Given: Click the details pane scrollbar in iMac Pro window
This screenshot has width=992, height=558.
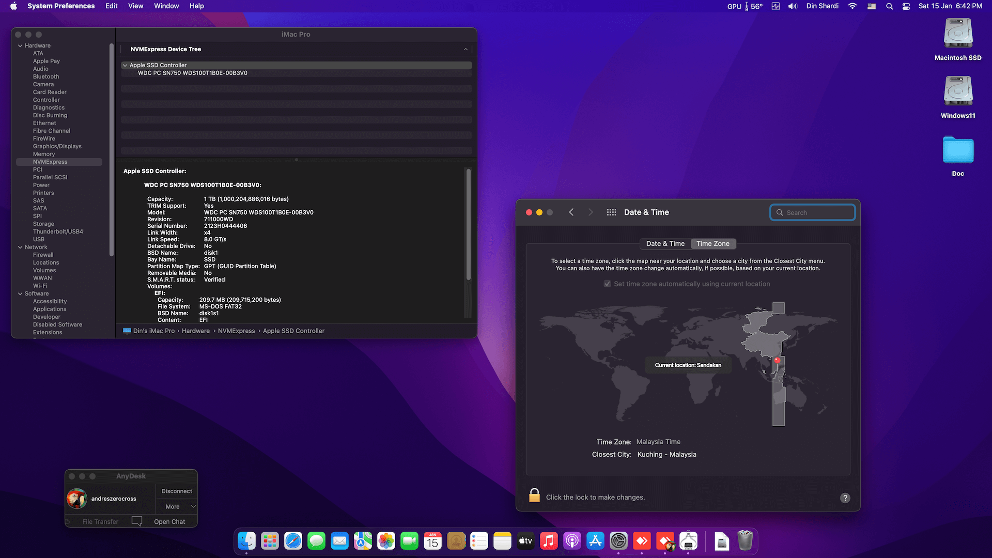Looking at the screenshot, I should 469,225.
